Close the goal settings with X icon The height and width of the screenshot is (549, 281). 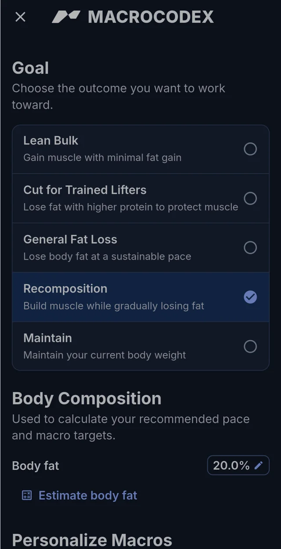20,17
